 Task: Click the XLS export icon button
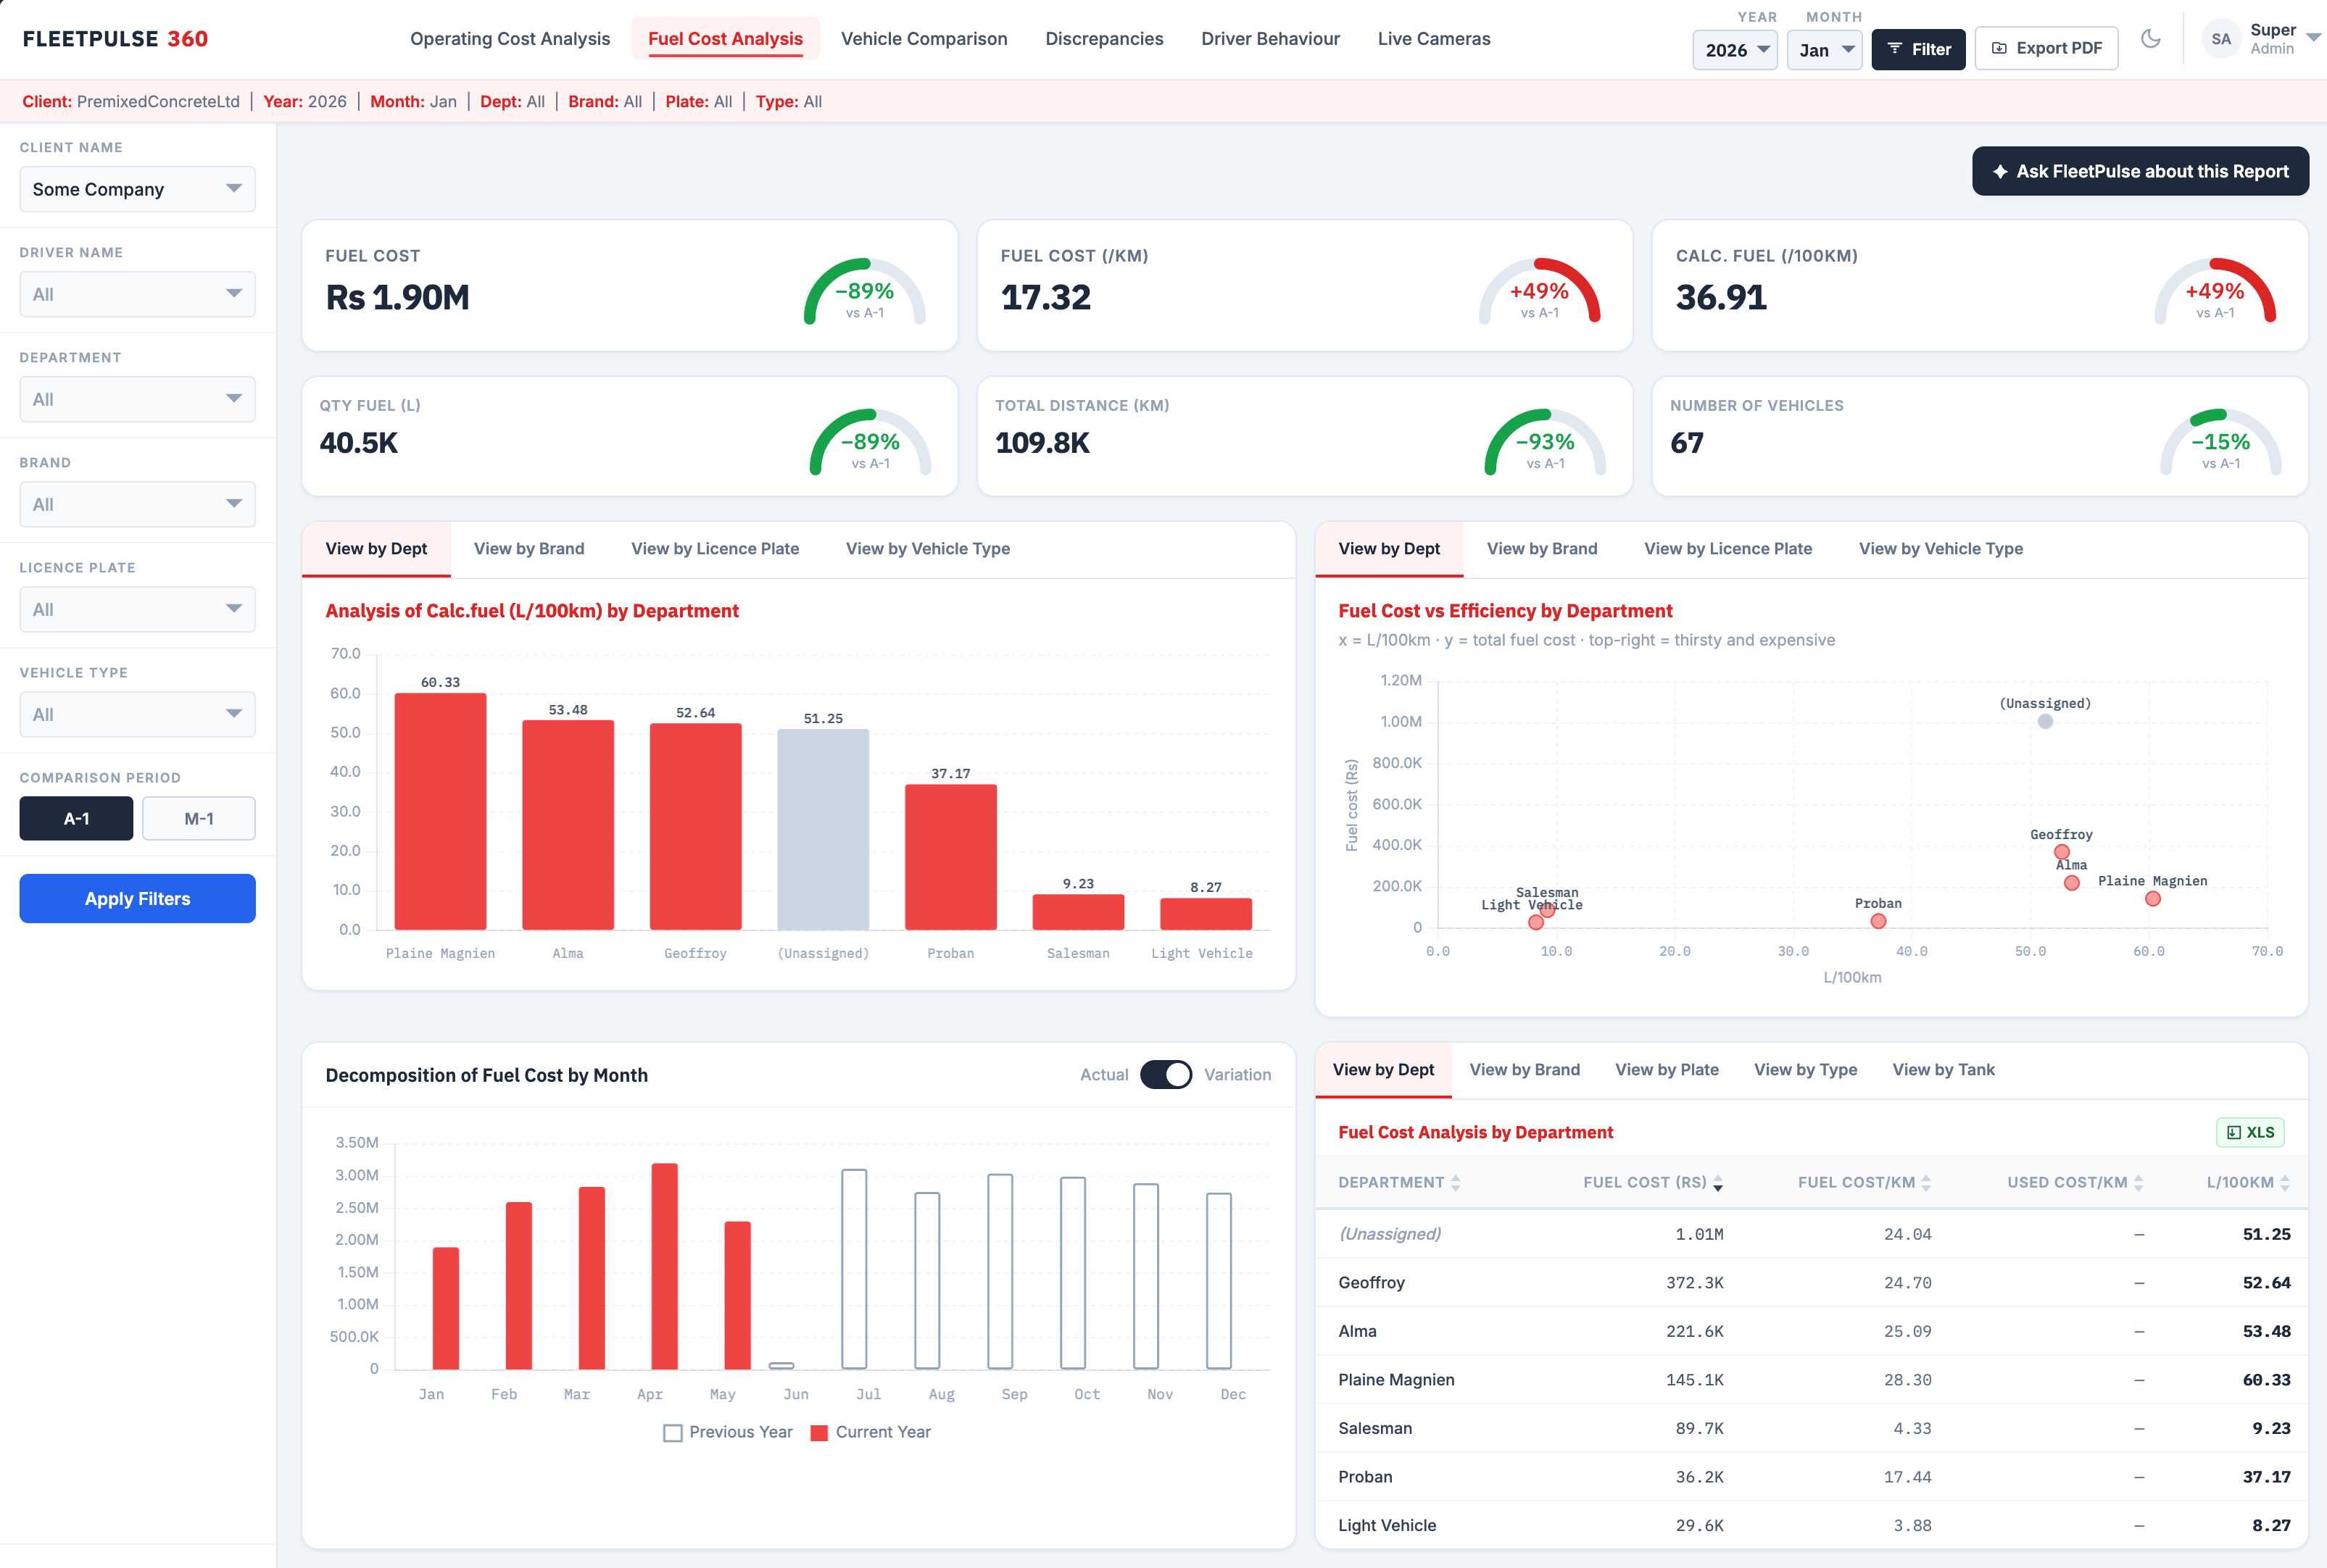[x=2249, y=1132]
